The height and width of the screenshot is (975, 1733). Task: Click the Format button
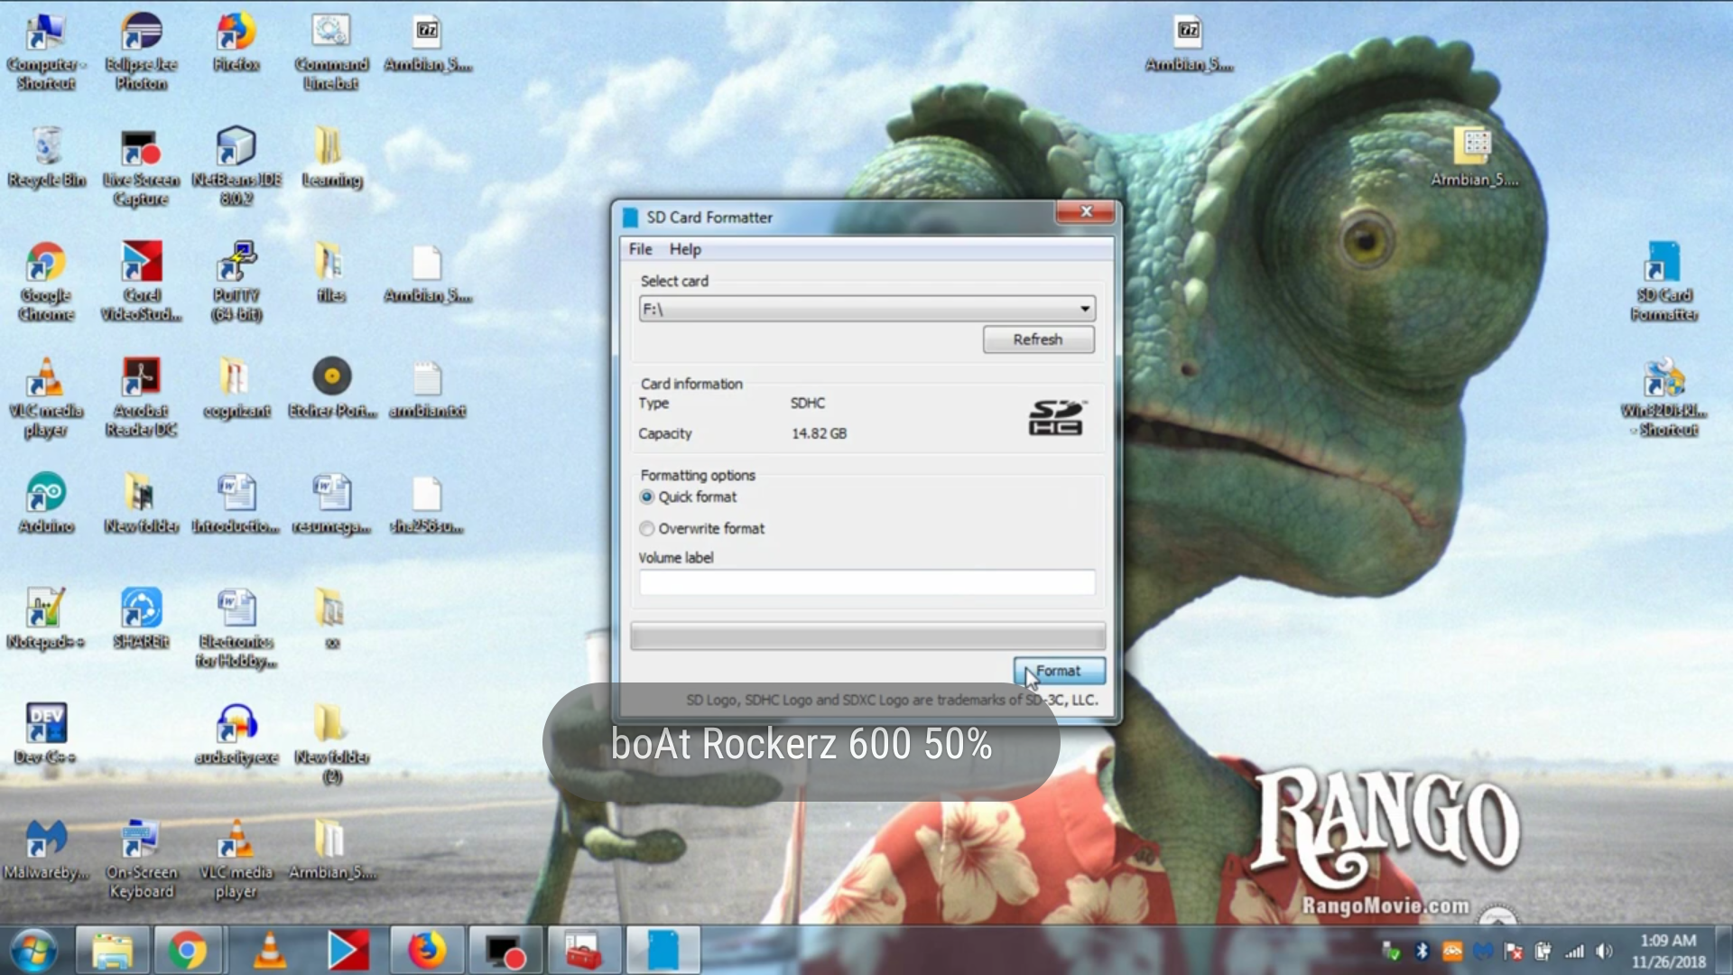point(1059,671)
